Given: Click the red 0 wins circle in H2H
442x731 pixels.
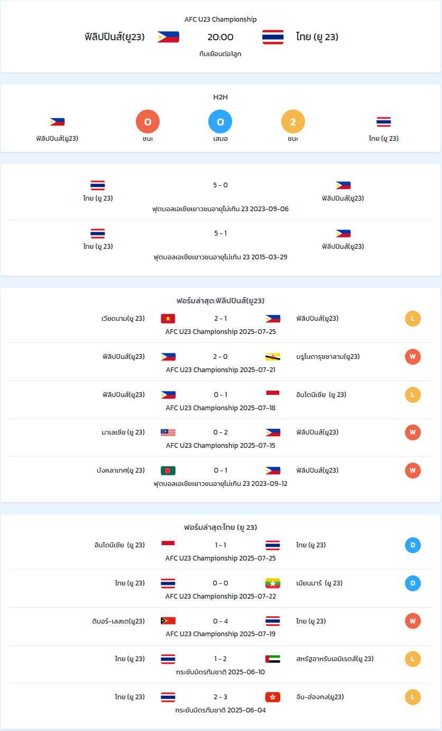Looking at the screenshot, I should 148,122.
